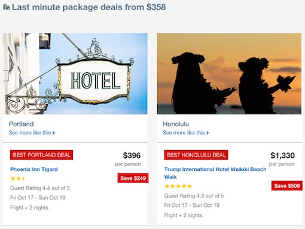Click the Last minute package deals heading
The height and width of the screenshot is (229, 305).
89,7
